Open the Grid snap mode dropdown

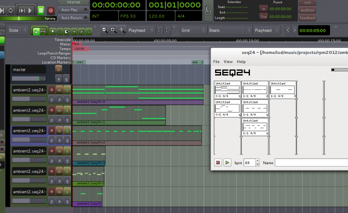point(193,30)
